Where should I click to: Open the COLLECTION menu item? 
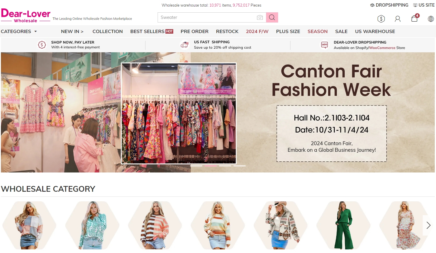[x=108, y=31]
